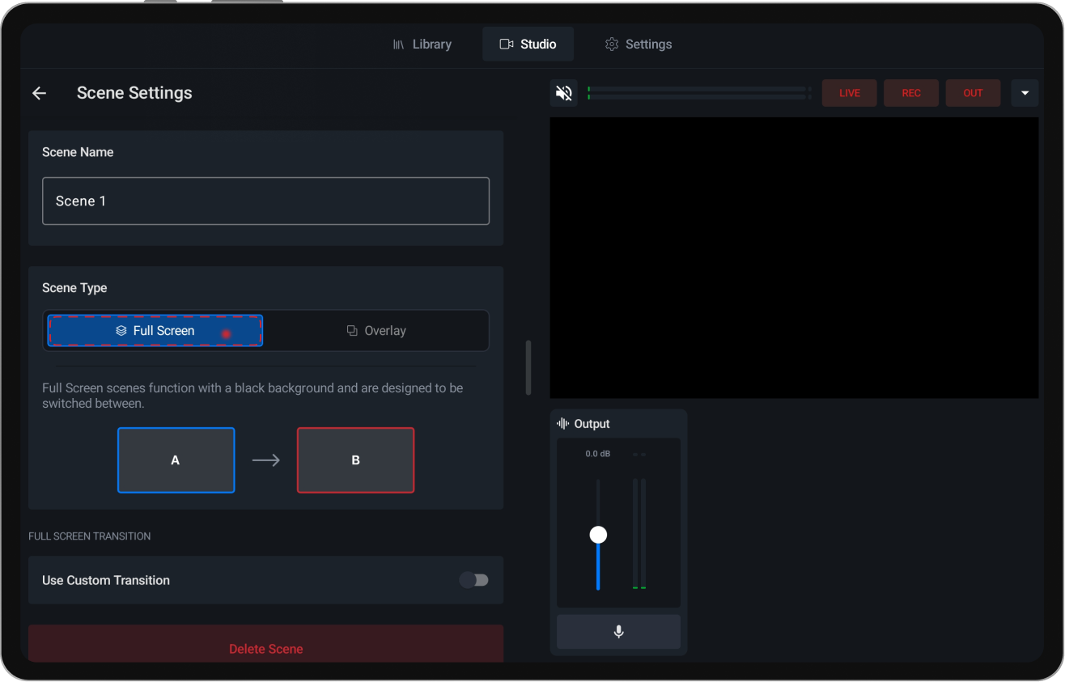Click inside the Scene Name text field
Viewport: 1065px width, 682px height.
(265, 201)
